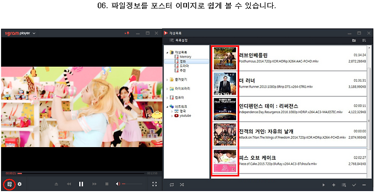The width and height of the screenshot is (376, 193).
Task: Pause the playing video
Action: click(x=81, y=184)
